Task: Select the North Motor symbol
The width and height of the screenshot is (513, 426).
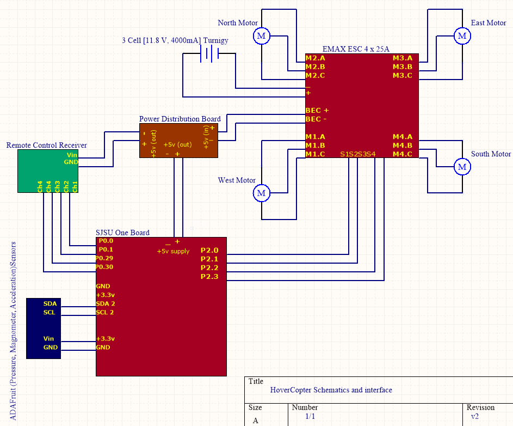Action: [262, 36]
